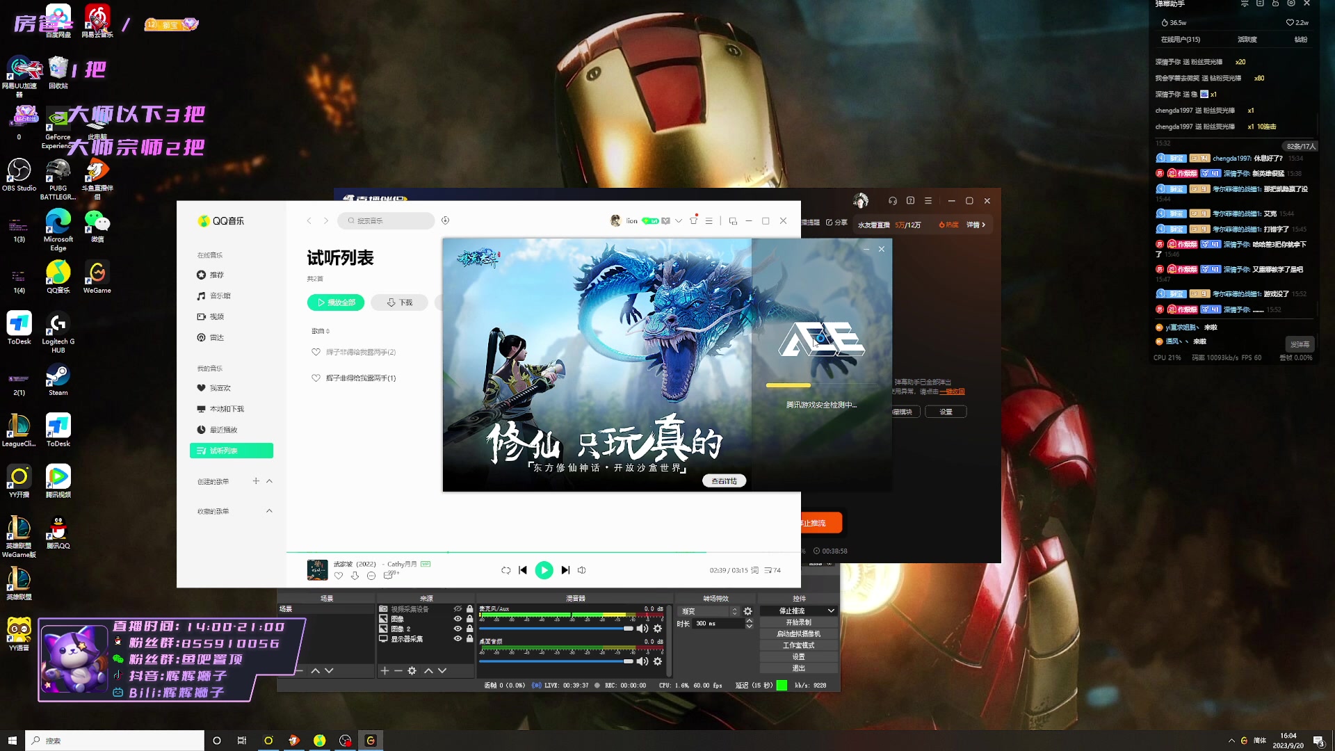This screenshot has height=751, width=1335.
Task: Open the 渐变 transition dropdown in OBS
Action: (x=709, y=611)
